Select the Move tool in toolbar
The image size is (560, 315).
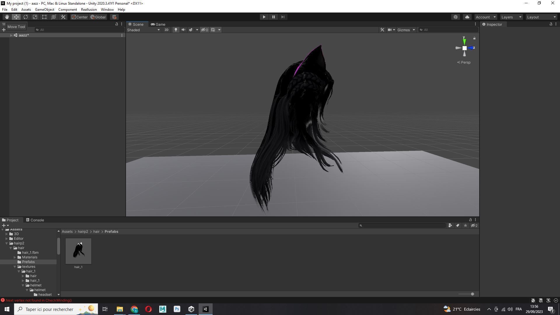pyautogui.click(x=16, y=17)
